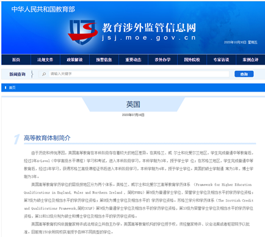This screenshot has width=265, height=237.
Task: Open the 案例点评 menu item
Action: (x=250, y=60)
